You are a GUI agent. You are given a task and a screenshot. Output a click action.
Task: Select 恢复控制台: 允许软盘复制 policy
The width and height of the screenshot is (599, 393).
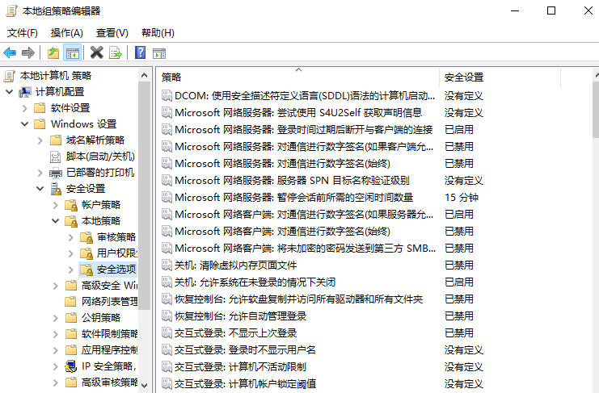coord(298,299)
